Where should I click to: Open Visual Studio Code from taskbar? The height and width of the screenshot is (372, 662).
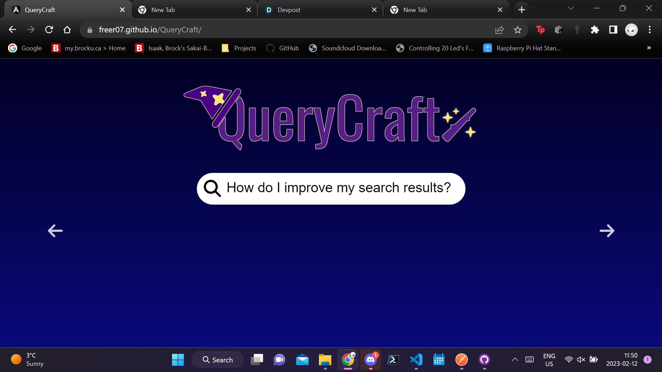416,360
